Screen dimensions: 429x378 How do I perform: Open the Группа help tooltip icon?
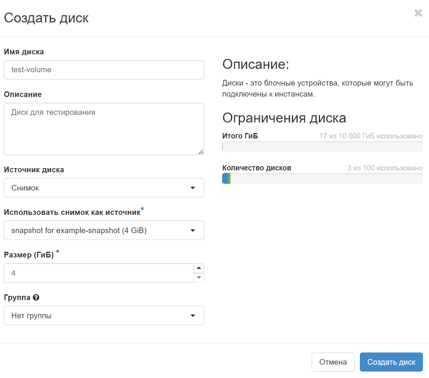tap(36, 297)
